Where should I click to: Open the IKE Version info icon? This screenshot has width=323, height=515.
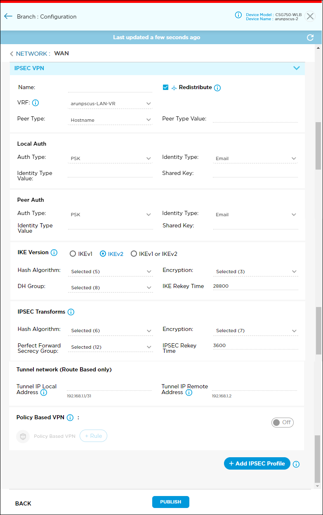pyautogui.click(x=54, y=253)
